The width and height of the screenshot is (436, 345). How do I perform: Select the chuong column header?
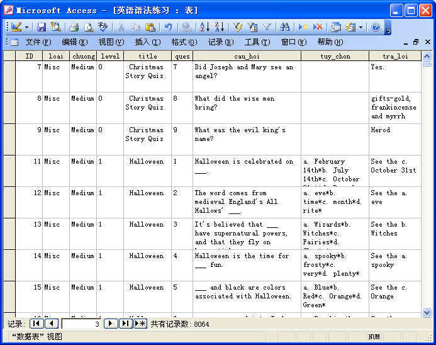click(x=83, y=56)
